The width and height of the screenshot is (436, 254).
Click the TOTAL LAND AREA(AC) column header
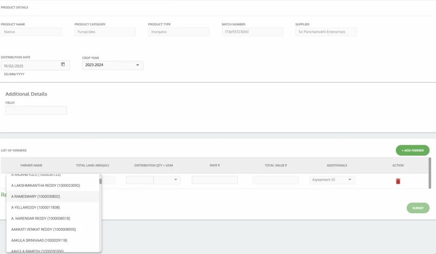pyautogui.click(x=92, y=165)
